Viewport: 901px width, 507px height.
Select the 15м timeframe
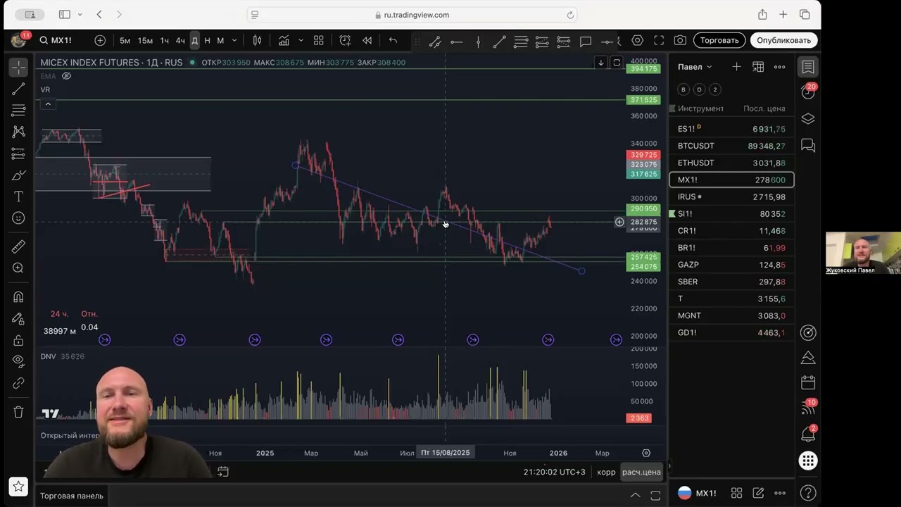click(145, 40)
